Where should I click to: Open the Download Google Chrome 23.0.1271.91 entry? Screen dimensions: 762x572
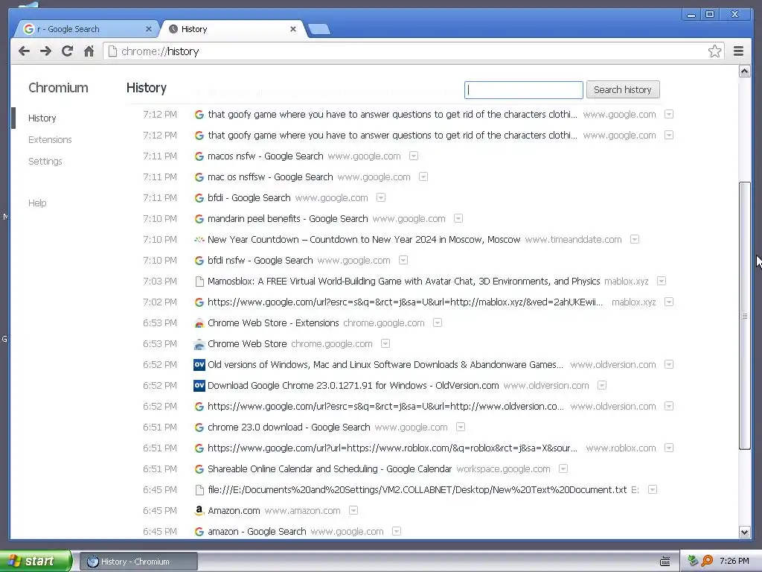(x=353, y=386)
